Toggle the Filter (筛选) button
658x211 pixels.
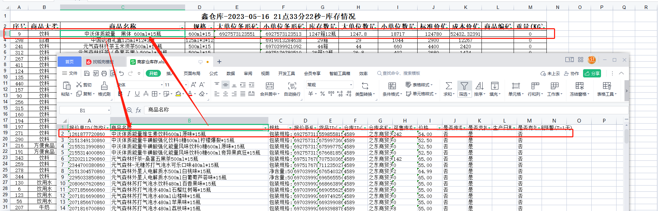[464, 89]
